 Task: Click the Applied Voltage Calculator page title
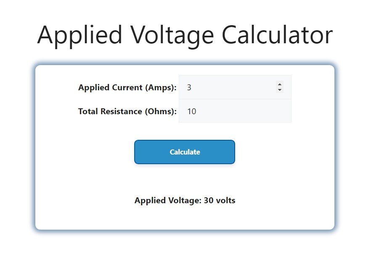[185, 34]
